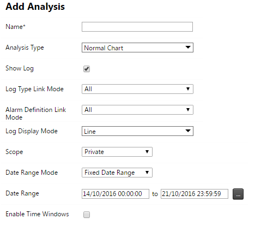Open Alarm Definition Link Mode dropdown
The height and width of the screenshot is (225, 267).
point(137,110)
